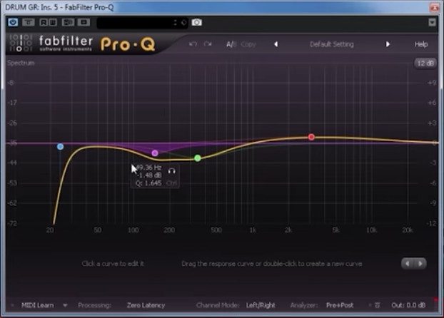The image size is (444, 318).
Task: Step presets with the up/down arrows
Action: (176, 22)
